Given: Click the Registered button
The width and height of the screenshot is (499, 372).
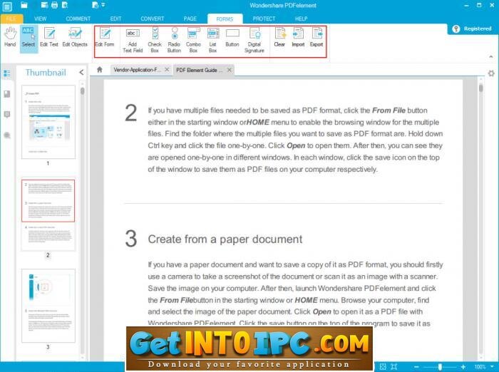Looking at the screenshot, I should [x=472, y=29].
